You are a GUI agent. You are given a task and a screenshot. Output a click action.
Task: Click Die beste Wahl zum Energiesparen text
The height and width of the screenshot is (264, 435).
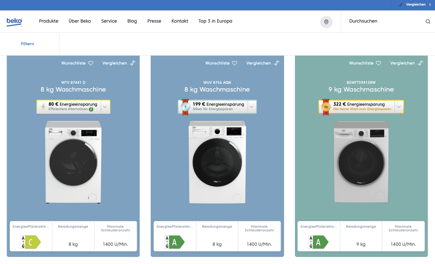pyautogui.click(x=362, y=109)
